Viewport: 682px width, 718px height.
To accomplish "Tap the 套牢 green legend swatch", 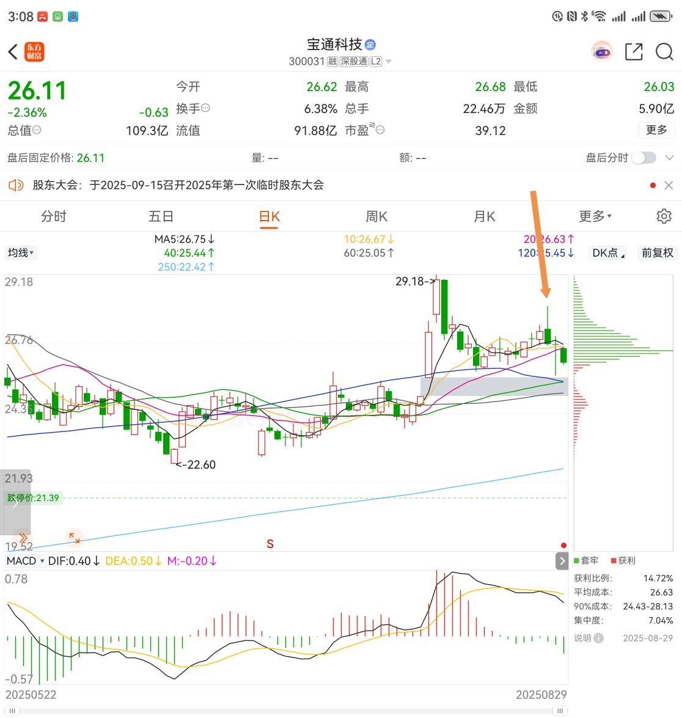I will tap(577, 560).
